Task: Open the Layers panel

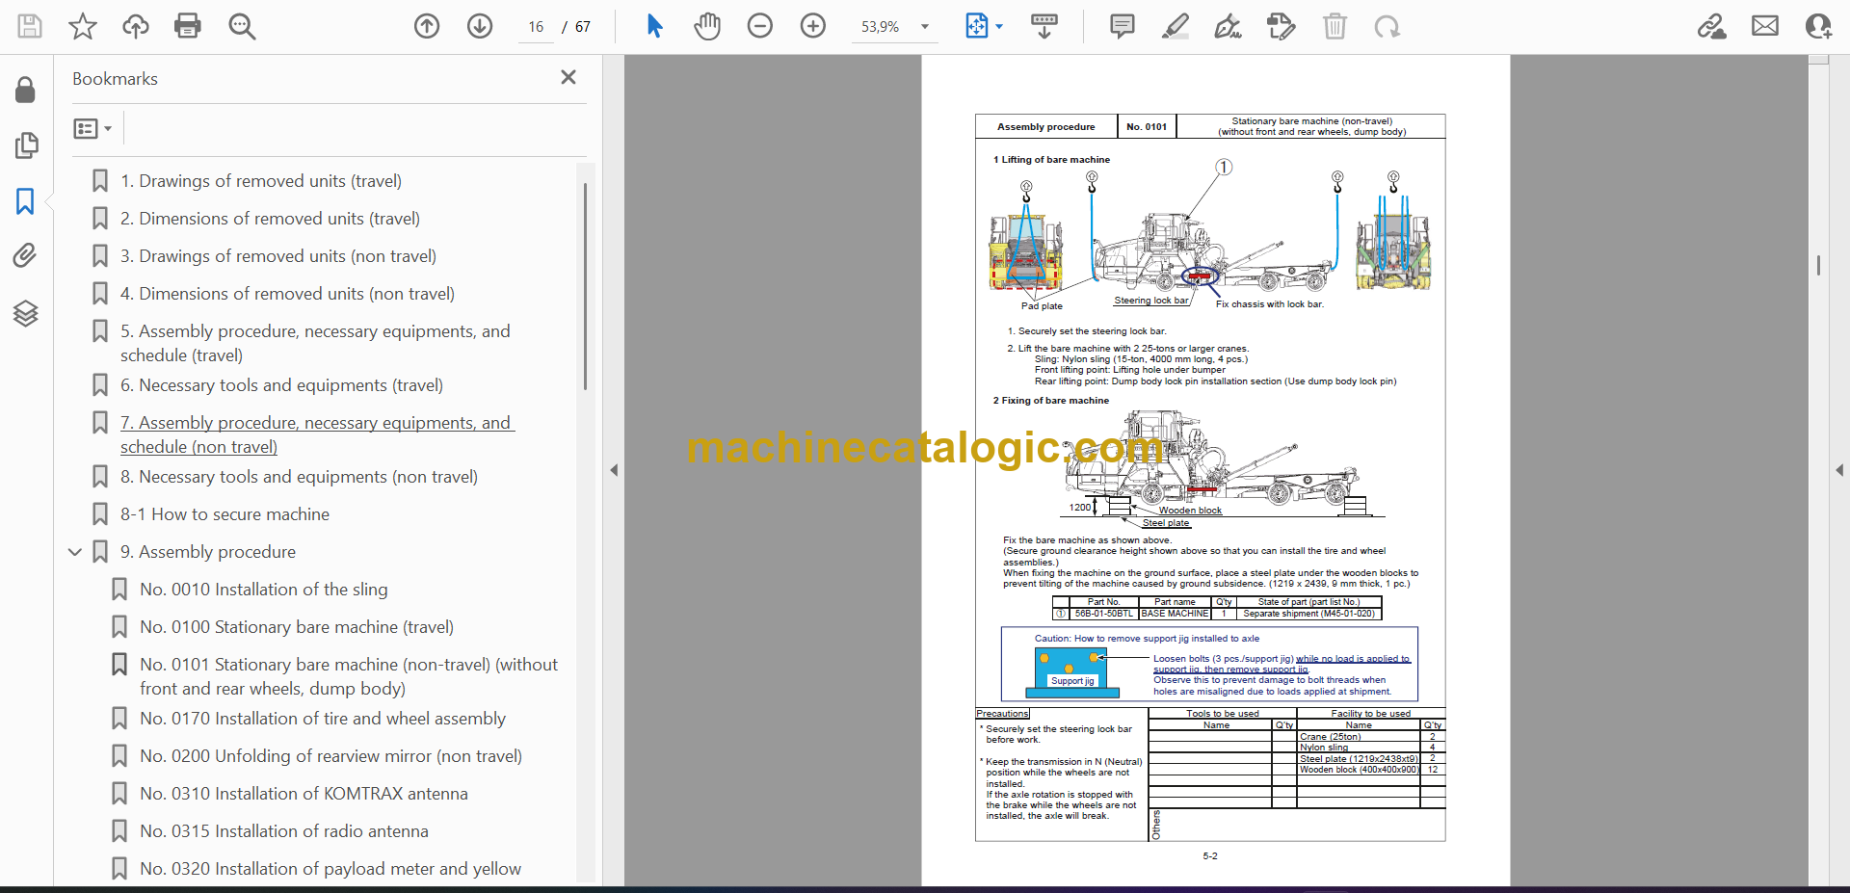Action: pos(25,313)
